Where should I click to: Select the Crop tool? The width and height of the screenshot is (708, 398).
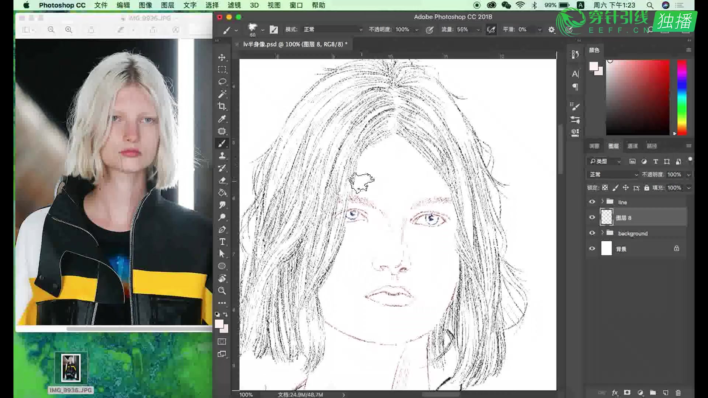point(222,107)
